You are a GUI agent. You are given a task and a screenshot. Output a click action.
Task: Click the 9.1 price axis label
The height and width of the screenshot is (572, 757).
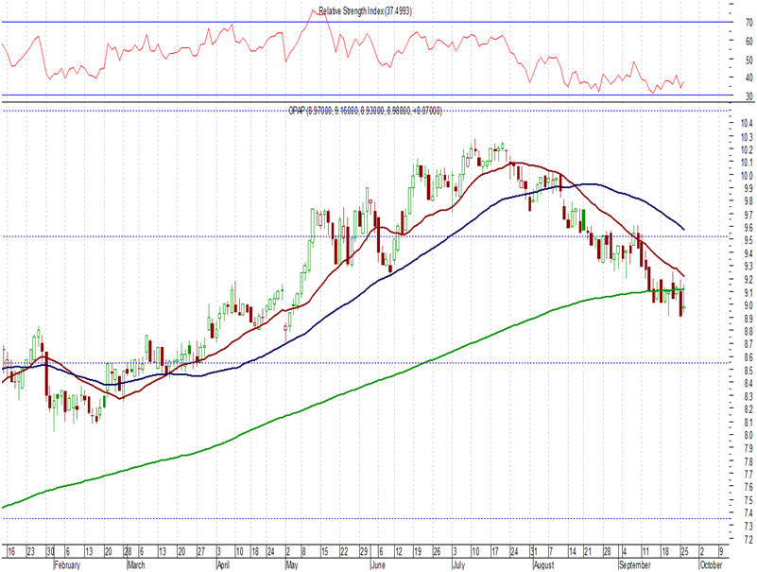tap(748, 292)
